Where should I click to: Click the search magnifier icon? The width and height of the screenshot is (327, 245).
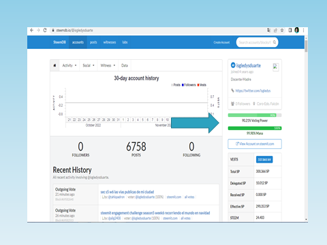(x=275, y=42)
